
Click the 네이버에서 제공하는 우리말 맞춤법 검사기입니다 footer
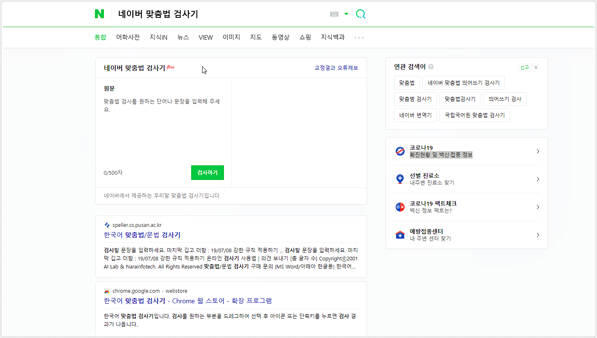162,196
